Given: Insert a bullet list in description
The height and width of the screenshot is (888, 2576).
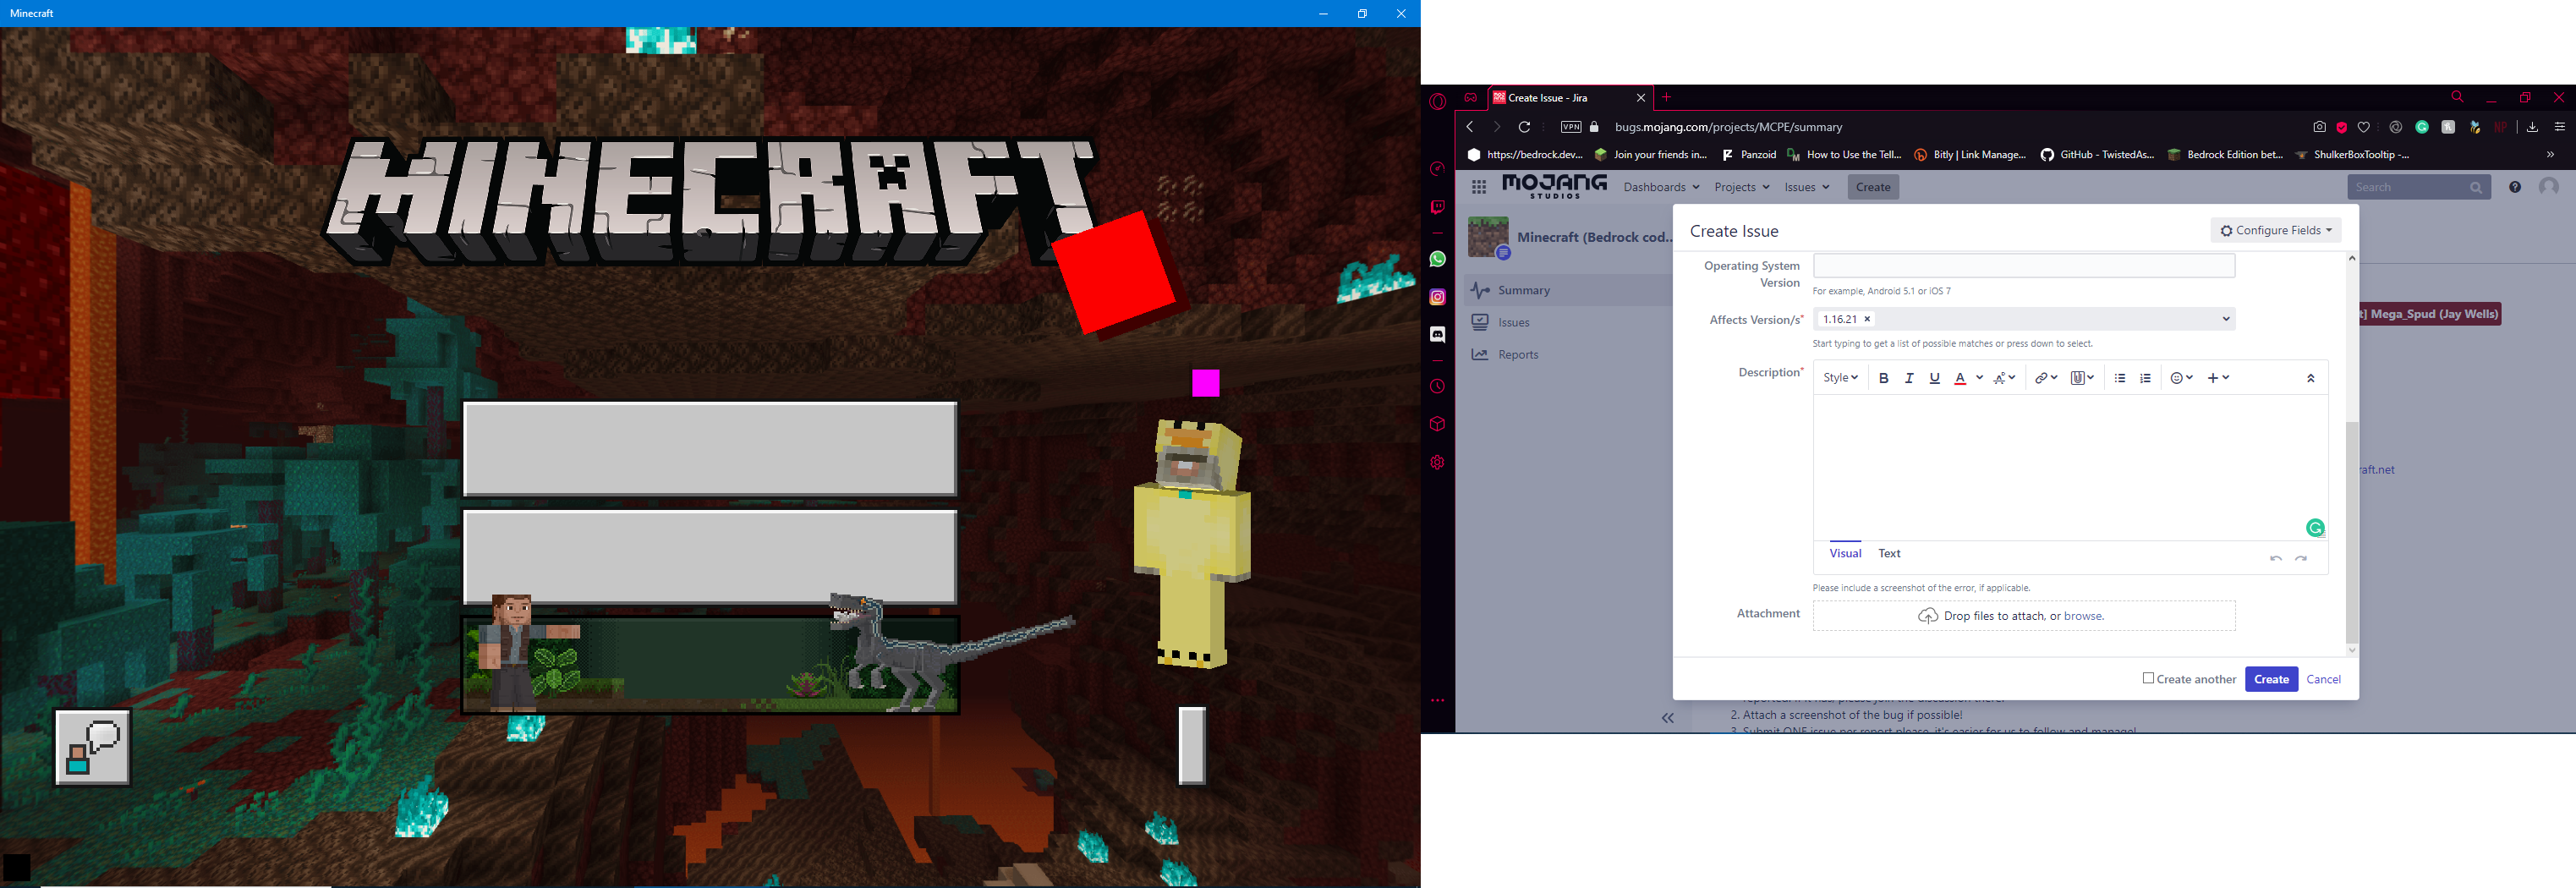Looking at the screenshot, I should pyautogui.click(x=2120, y=378).
